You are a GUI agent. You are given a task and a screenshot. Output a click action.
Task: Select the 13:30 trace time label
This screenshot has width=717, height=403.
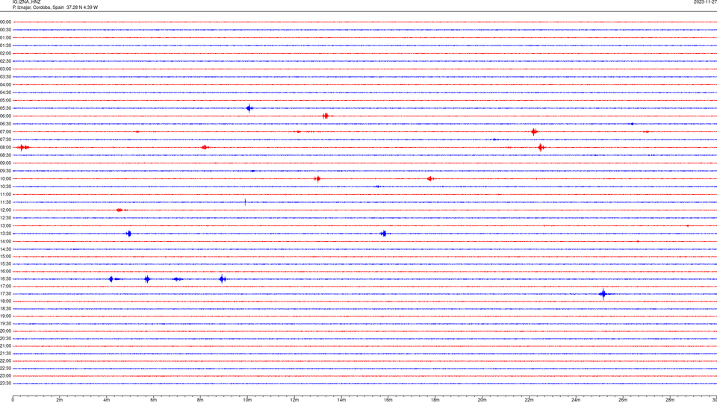[x=5, y=234]
